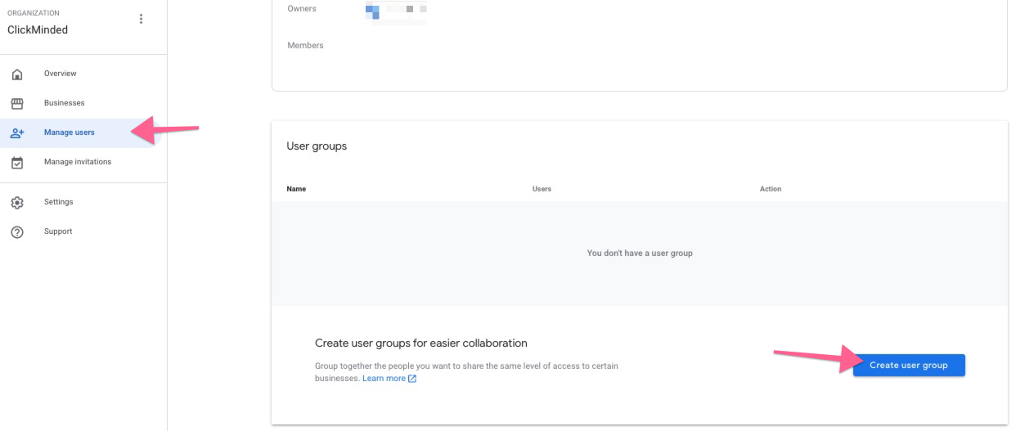The height and width of the screenshot is (431, 1016).
Task: Click the Members row label
Action: click(305, 46)
